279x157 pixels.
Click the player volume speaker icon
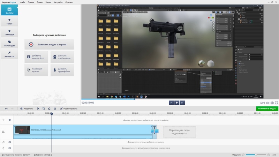268,103
